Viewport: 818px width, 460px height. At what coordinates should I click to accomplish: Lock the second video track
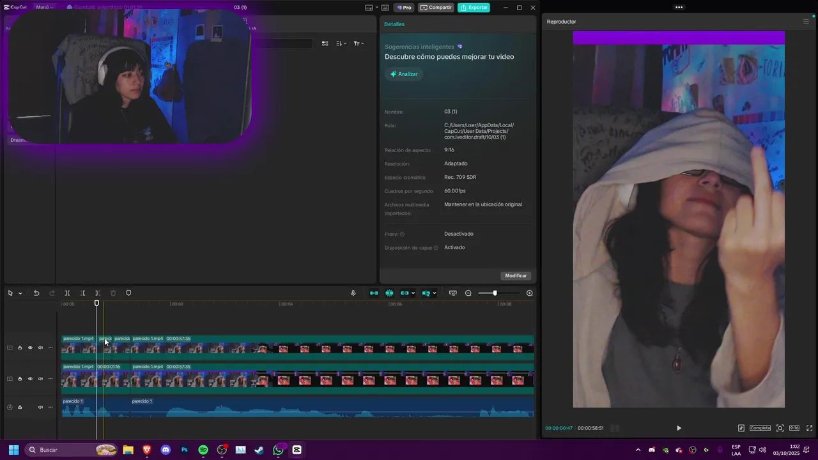[20, 379]
